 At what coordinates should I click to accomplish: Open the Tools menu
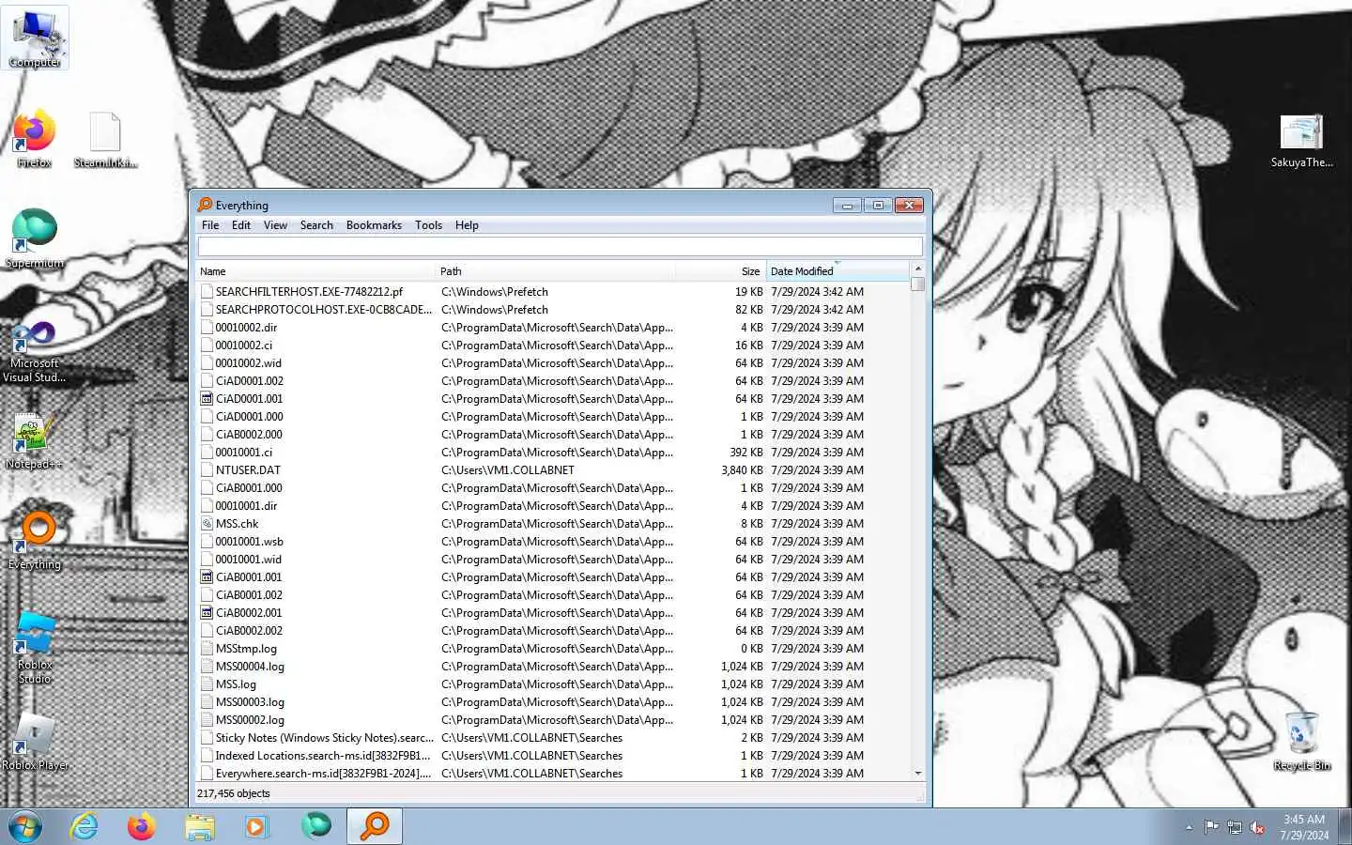pyautogui.click(x=428, y=225)
